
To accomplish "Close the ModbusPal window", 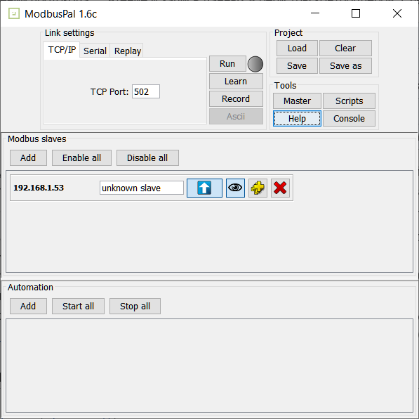I will pos(397,13).
